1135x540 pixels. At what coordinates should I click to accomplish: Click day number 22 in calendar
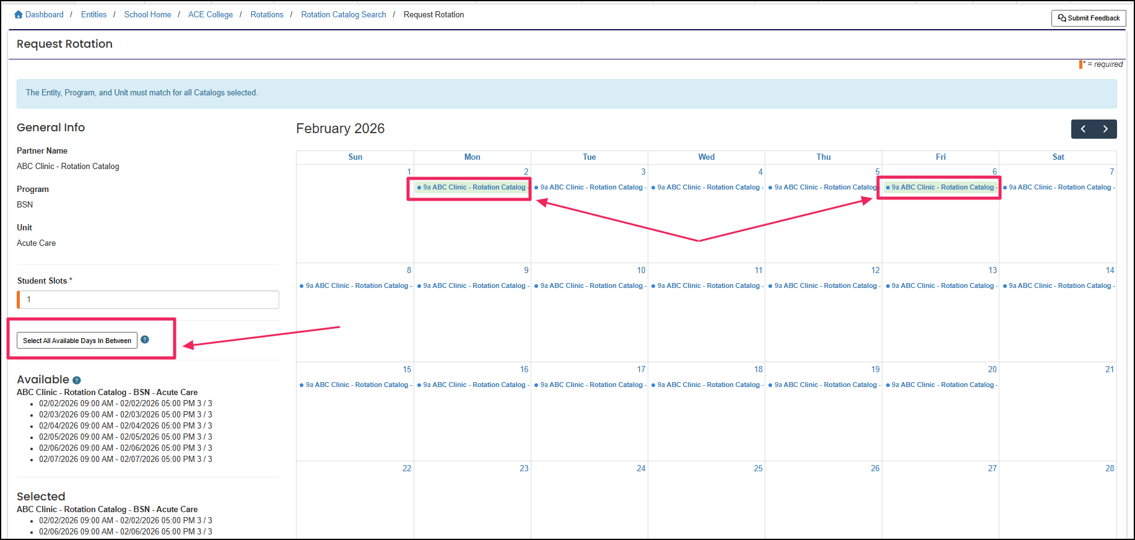(x=407, y=468)
